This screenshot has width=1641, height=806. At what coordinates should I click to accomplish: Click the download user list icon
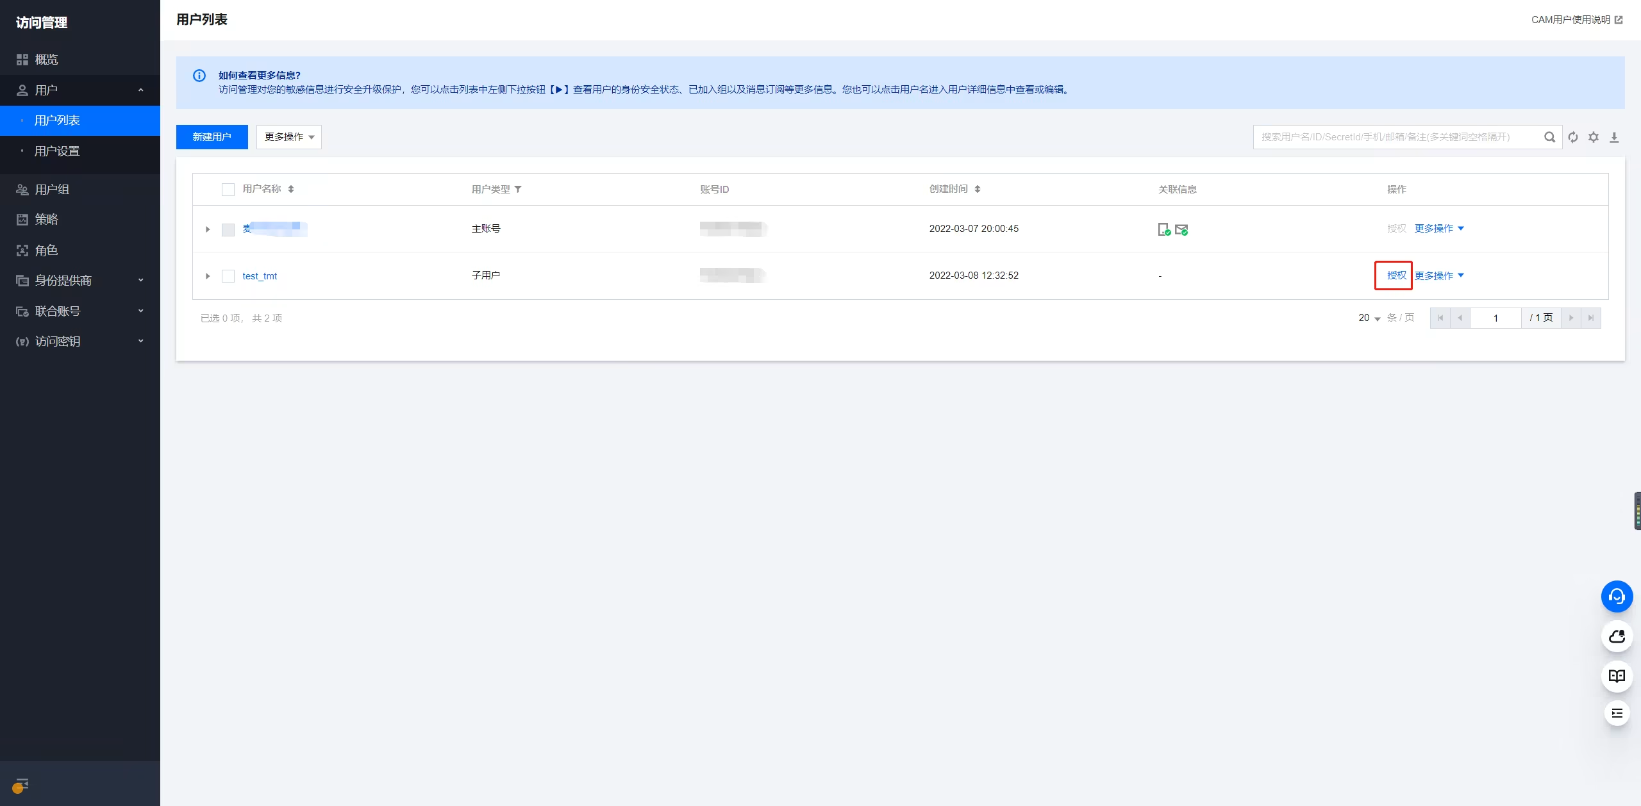coord(1614,137)
